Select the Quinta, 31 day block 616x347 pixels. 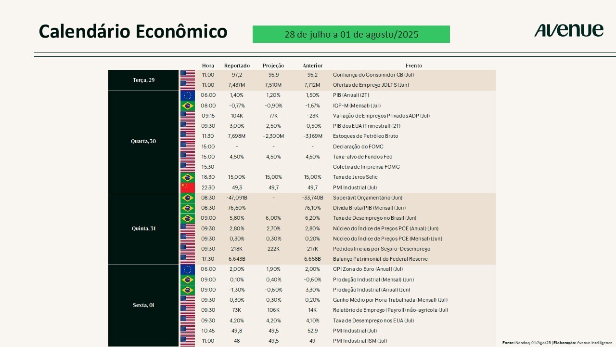[143, 228]
